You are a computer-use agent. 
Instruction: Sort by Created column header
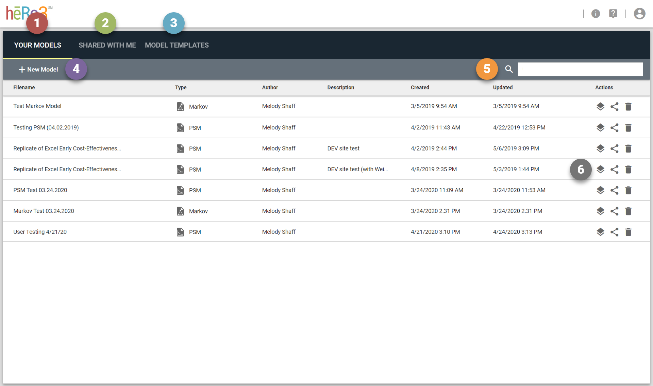pos(420,87)
